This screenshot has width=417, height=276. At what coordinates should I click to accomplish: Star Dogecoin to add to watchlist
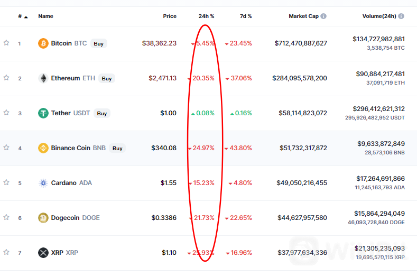[x=6, y=217]
